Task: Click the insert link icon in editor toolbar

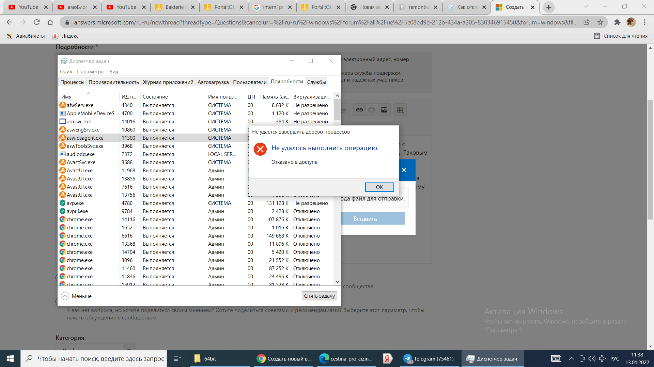Action: tap(359, 110)
